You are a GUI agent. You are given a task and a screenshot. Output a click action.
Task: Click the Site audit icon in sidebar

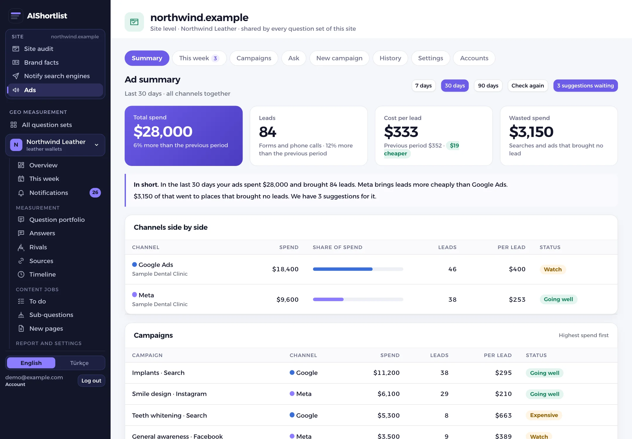click(16, 49)
